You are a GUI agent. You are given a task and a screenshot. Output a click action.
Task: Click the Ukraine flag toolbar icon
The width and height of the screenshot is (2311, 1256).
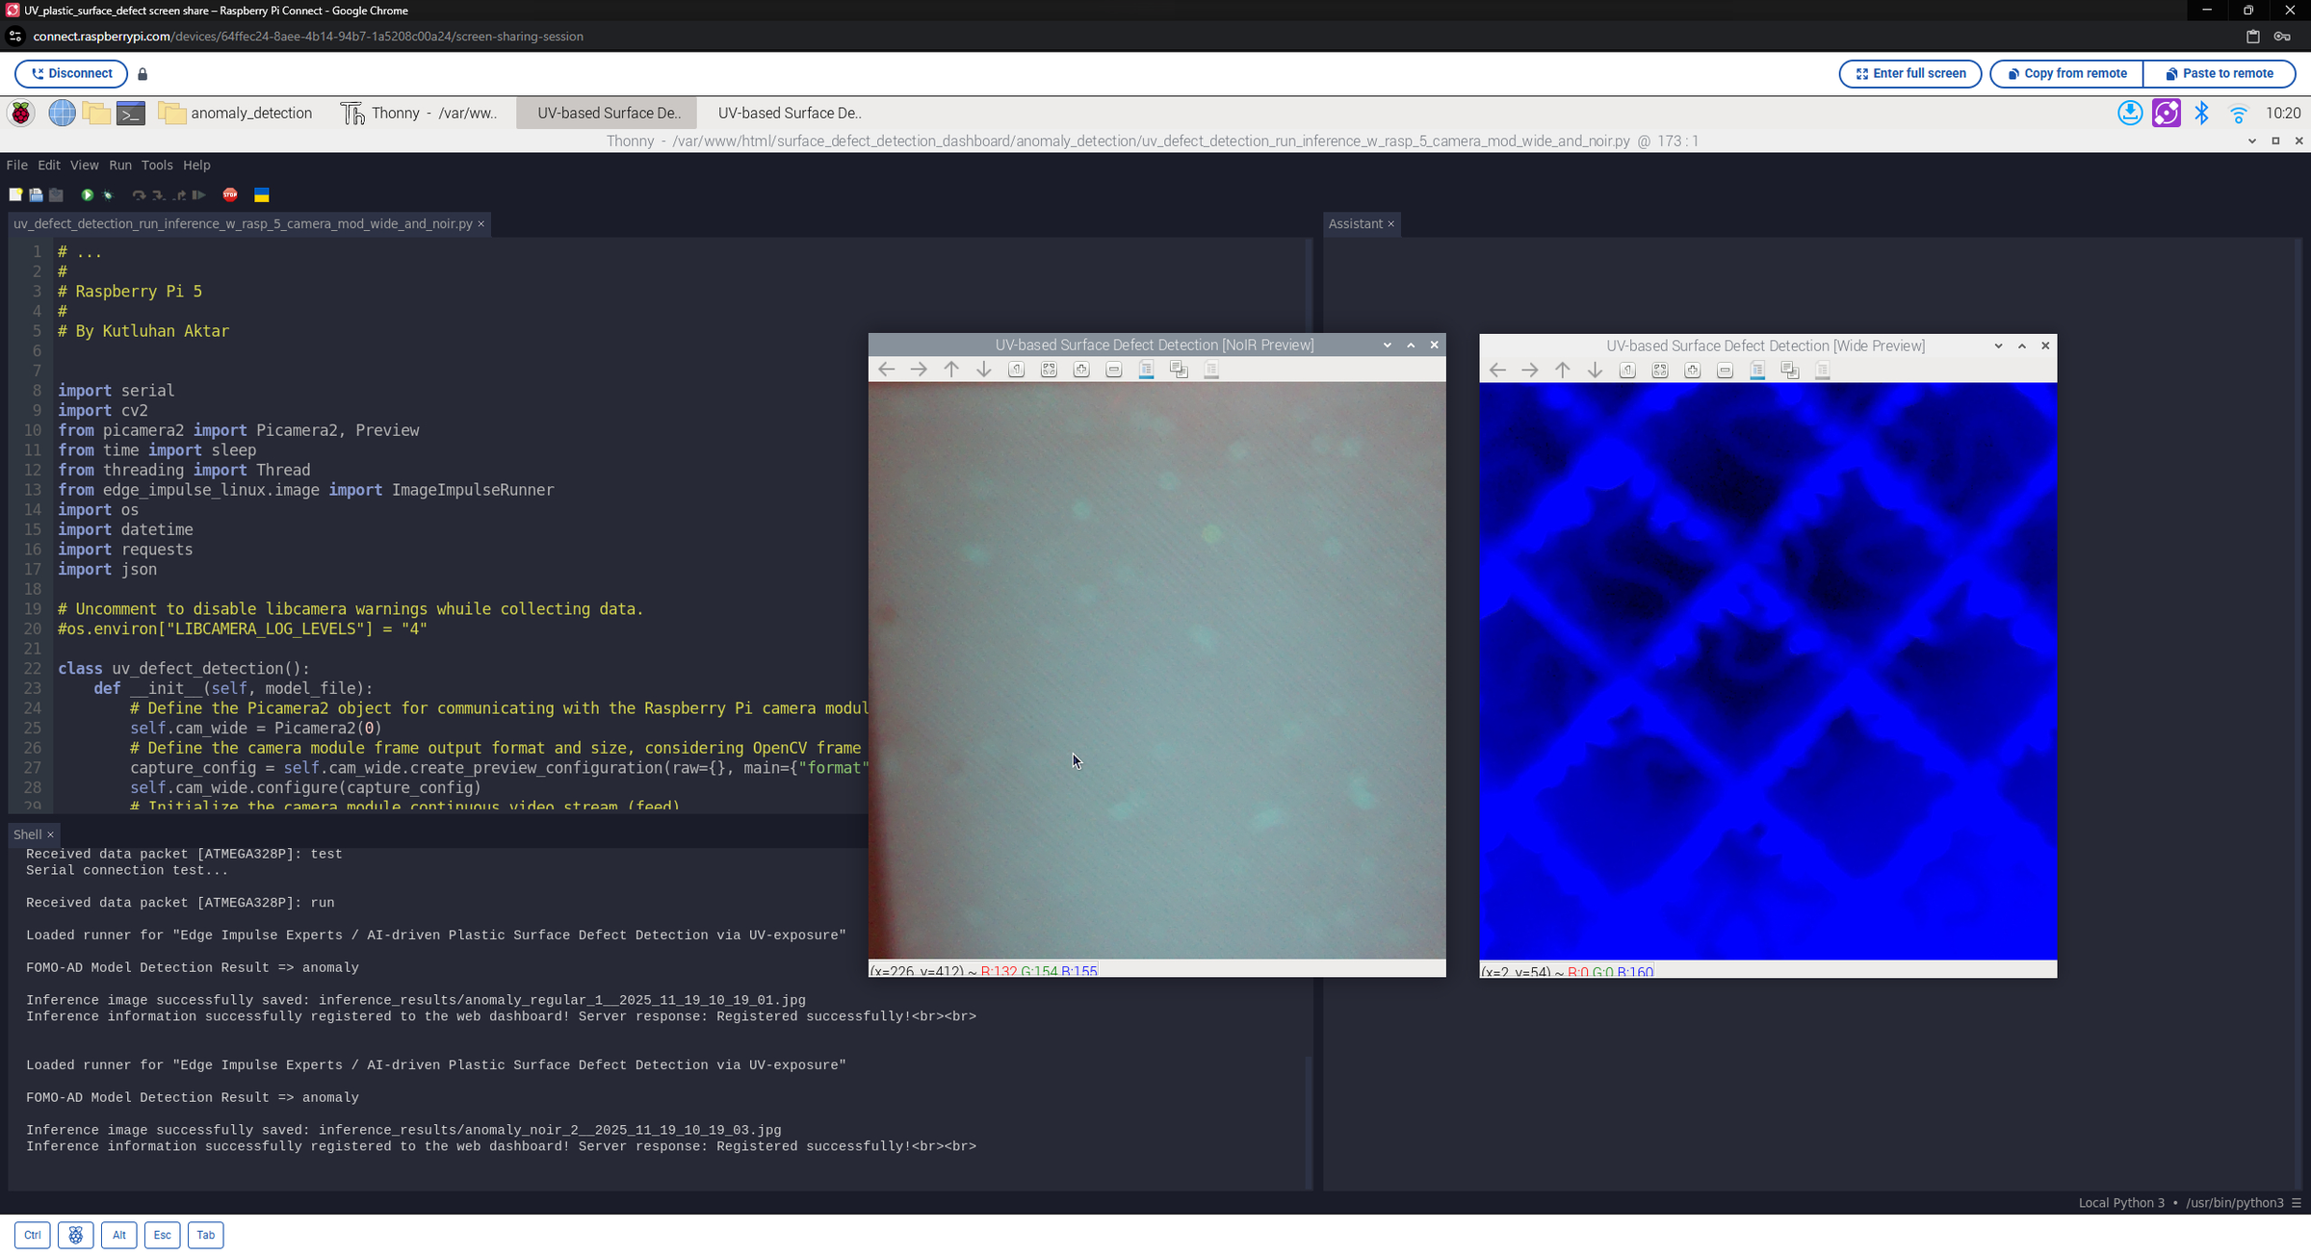tap(261, 195)
